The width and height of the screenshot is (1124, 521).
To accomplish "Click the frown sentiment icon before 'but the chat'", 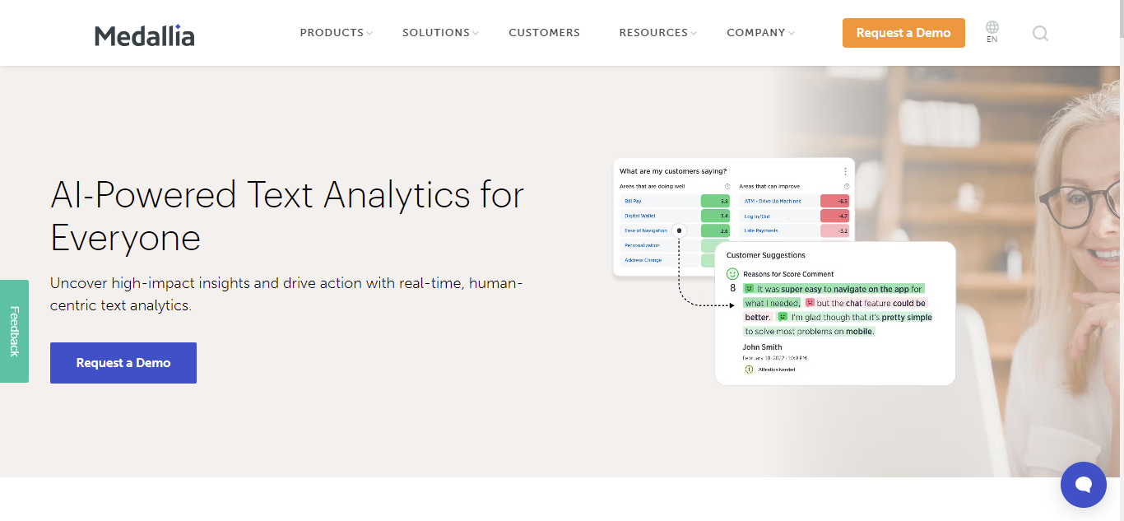I will pyautogui.click(x=810, y=303).
